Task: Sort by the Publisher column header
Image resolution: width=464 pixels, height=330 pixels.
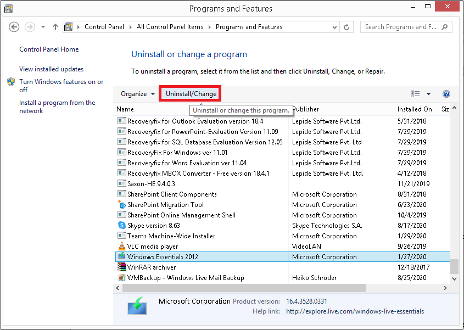Action: 306,109
